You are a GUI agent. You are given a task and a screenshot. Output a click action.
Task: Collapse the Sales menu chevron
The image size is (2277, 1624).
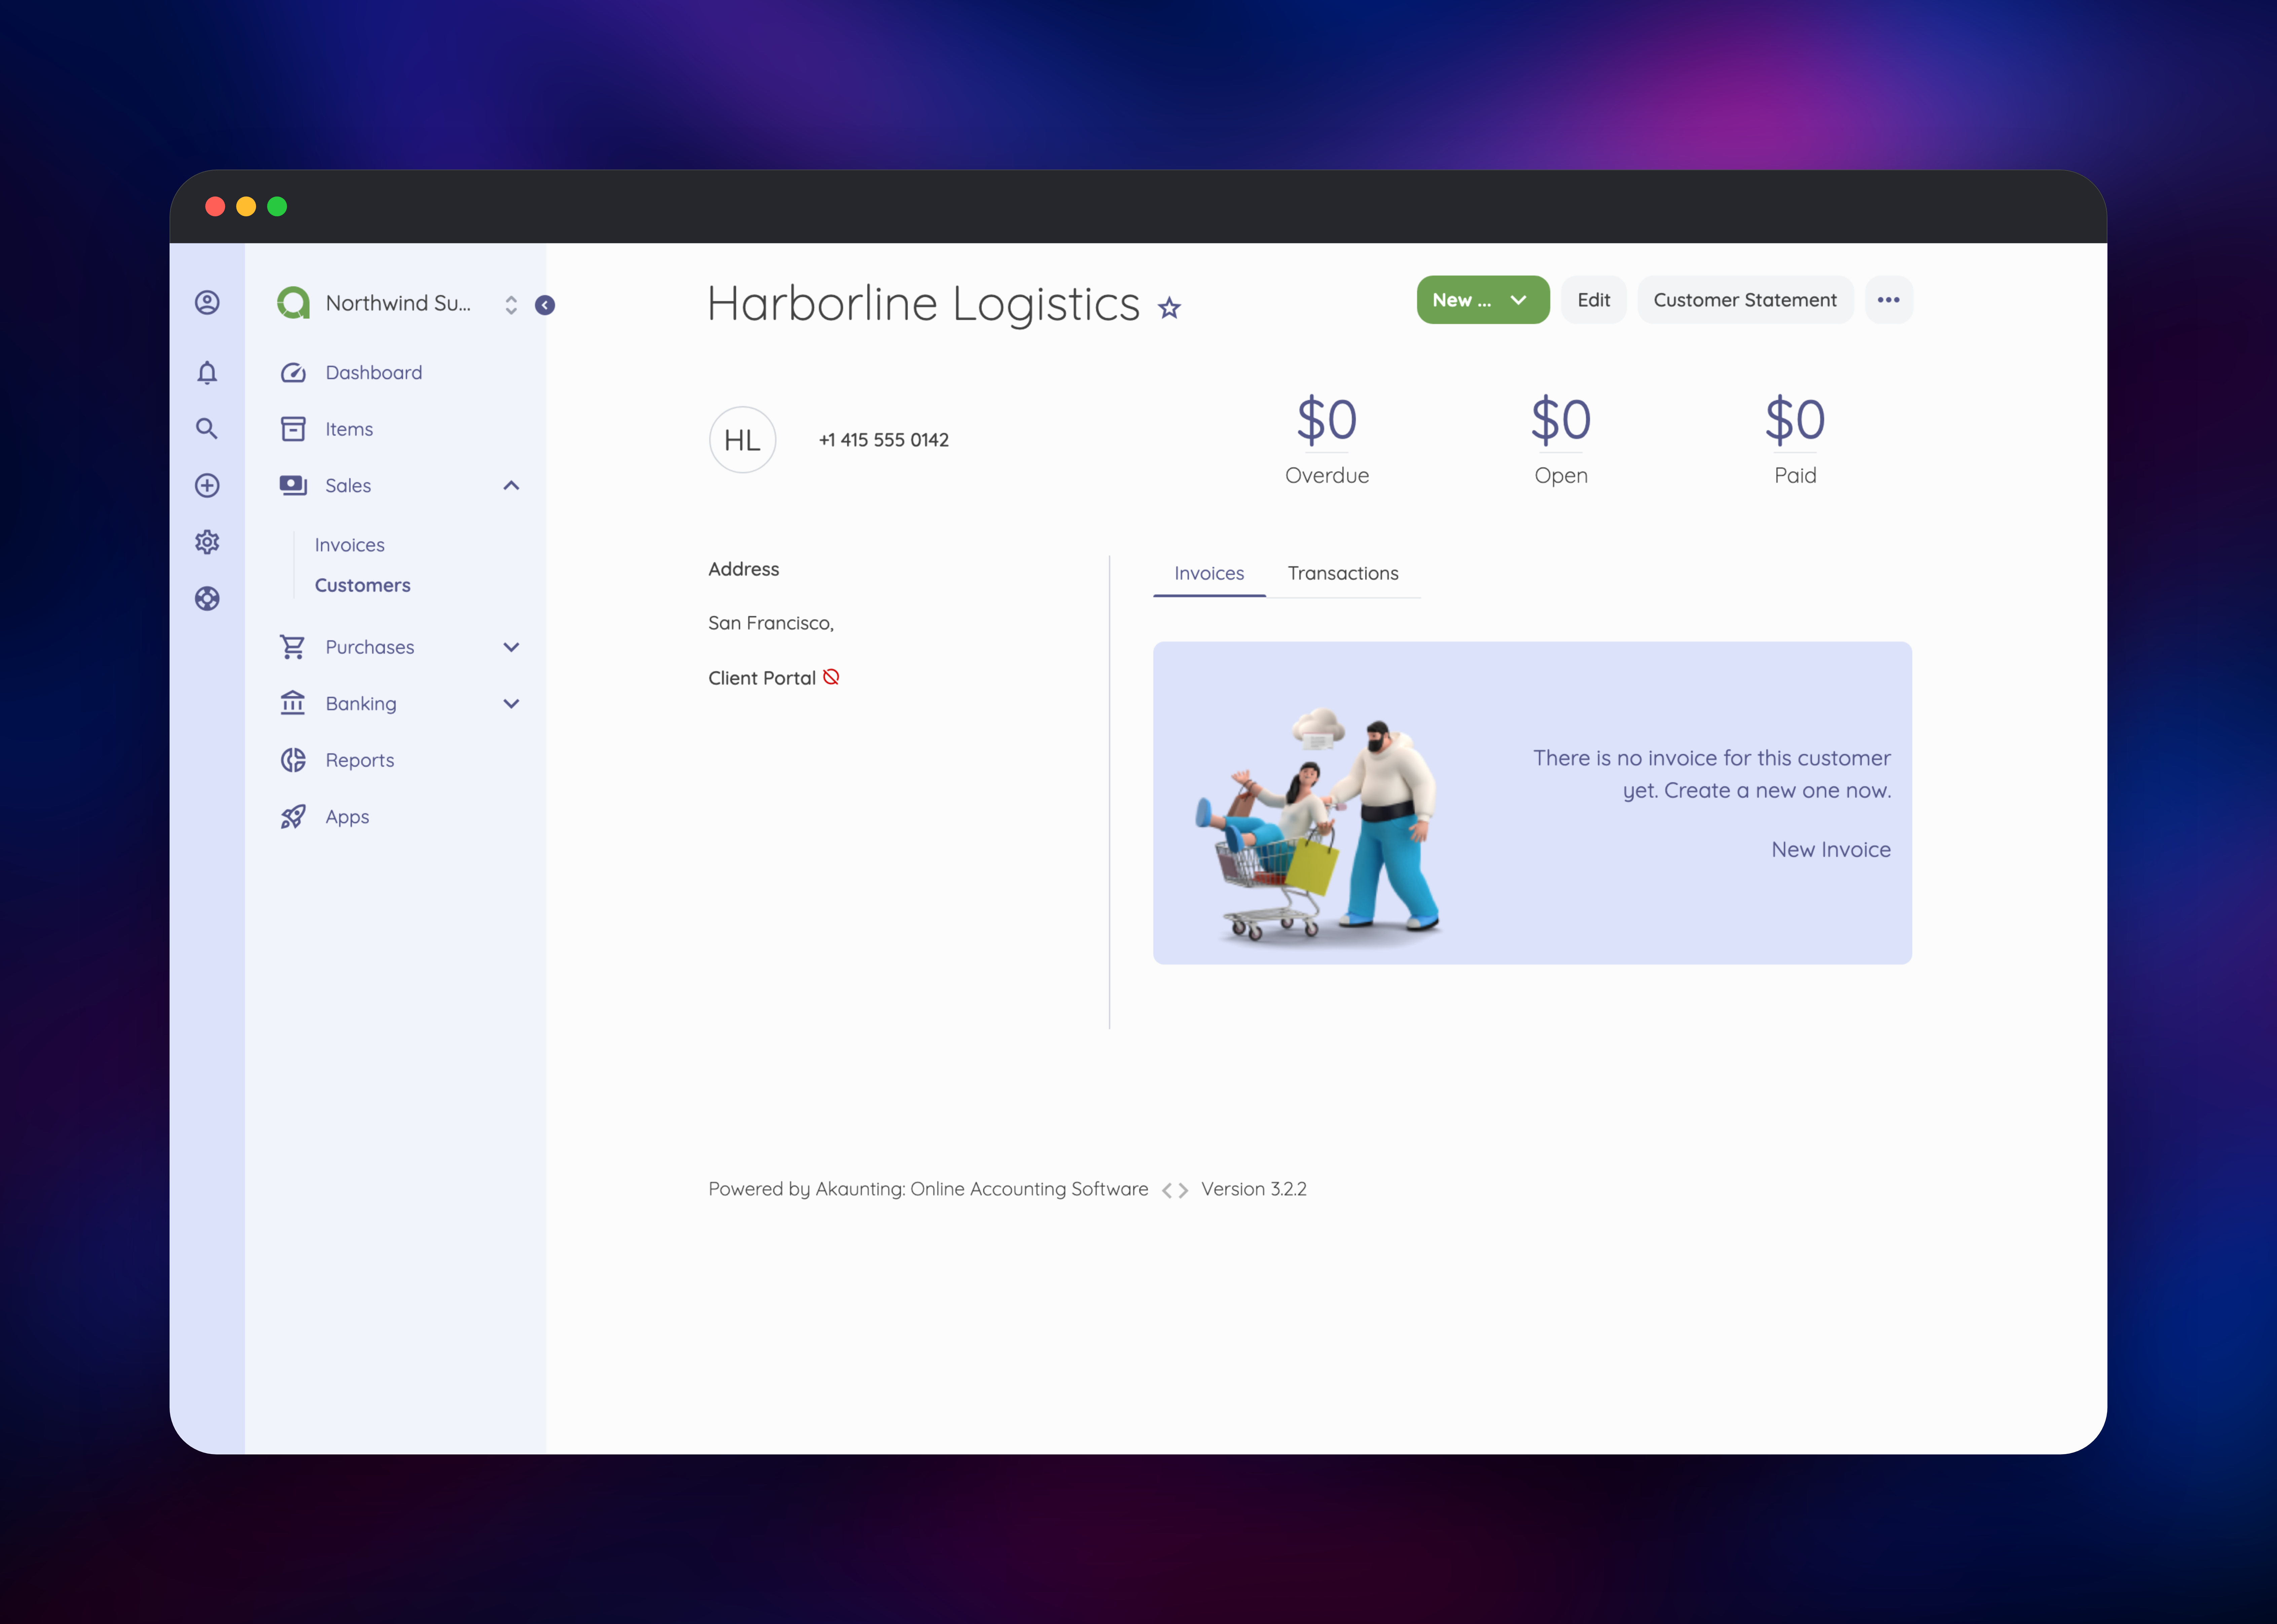coord(511,486)
